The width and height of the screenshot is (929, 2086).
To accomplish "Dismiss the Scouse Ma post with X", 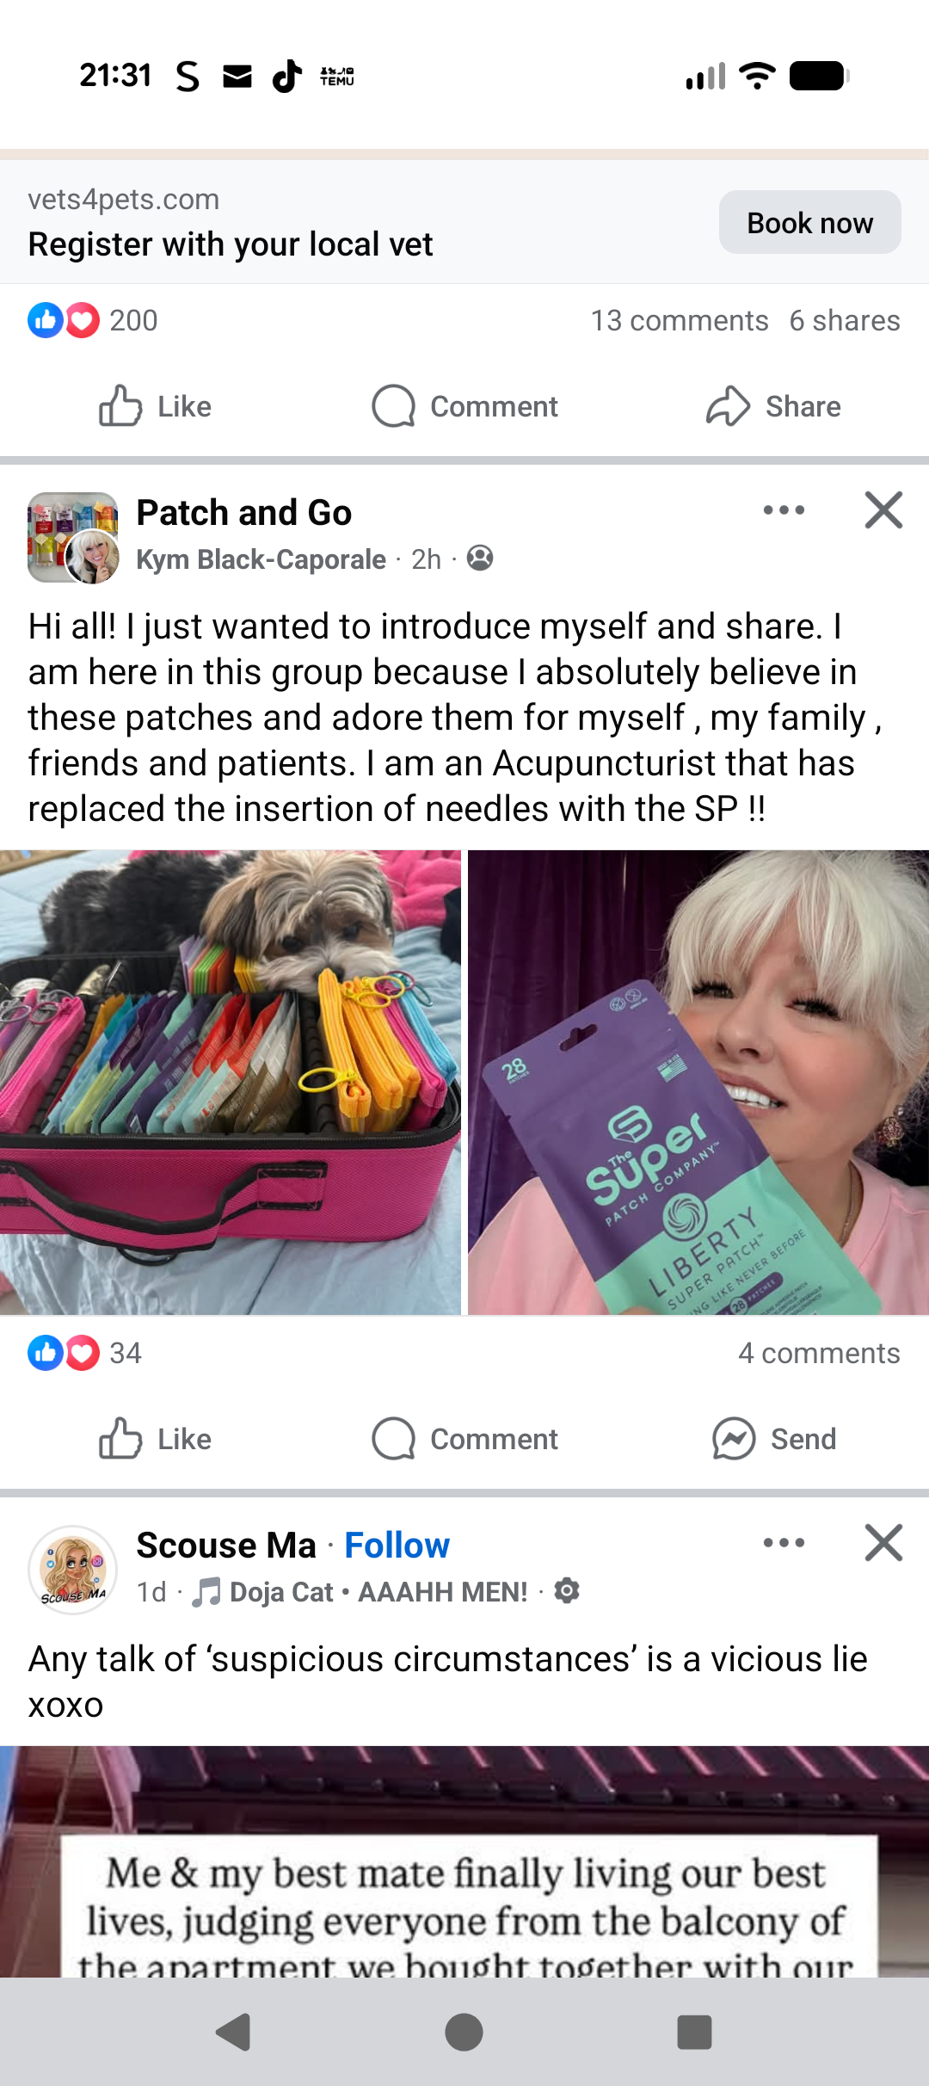I will 883,1543.
